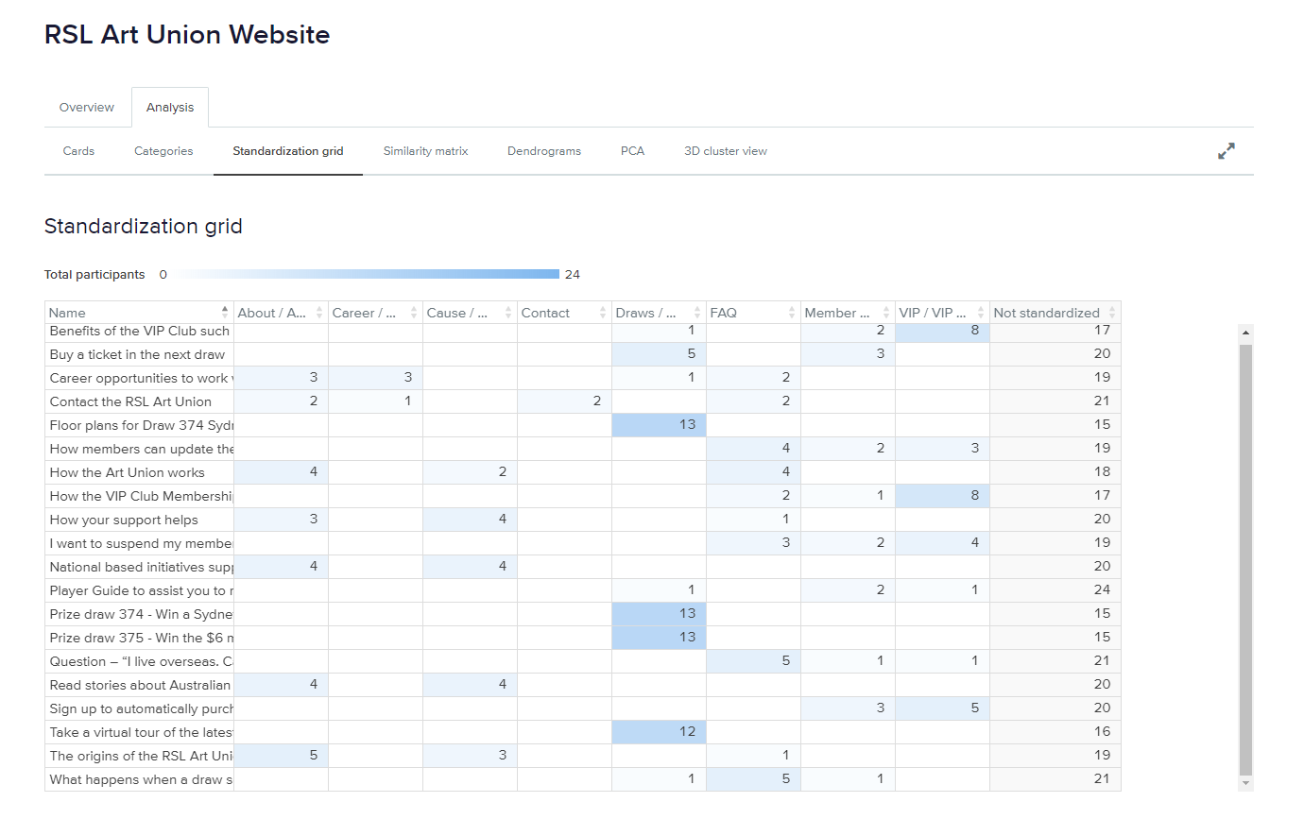This screenshot has width=1304, height=819.
Task: Click About cell 5 in origins row
Action: point(281,756)
